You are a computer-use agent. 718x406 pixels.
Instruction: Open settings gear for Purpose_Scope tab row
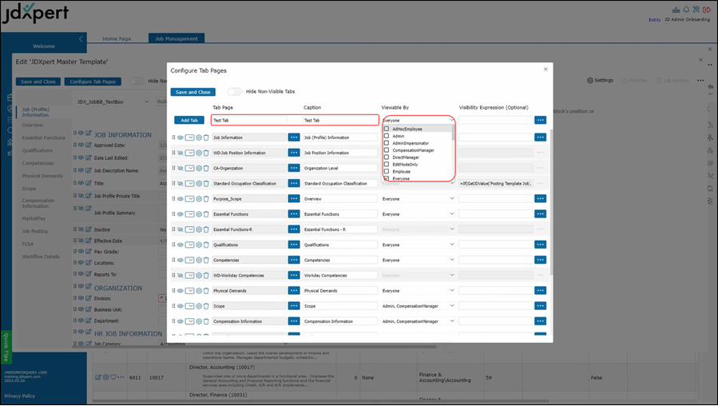[199, 199]
